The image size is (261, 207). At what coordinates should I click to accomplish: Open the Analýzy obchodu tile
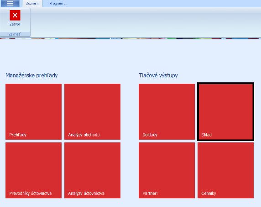click(92, 111)
